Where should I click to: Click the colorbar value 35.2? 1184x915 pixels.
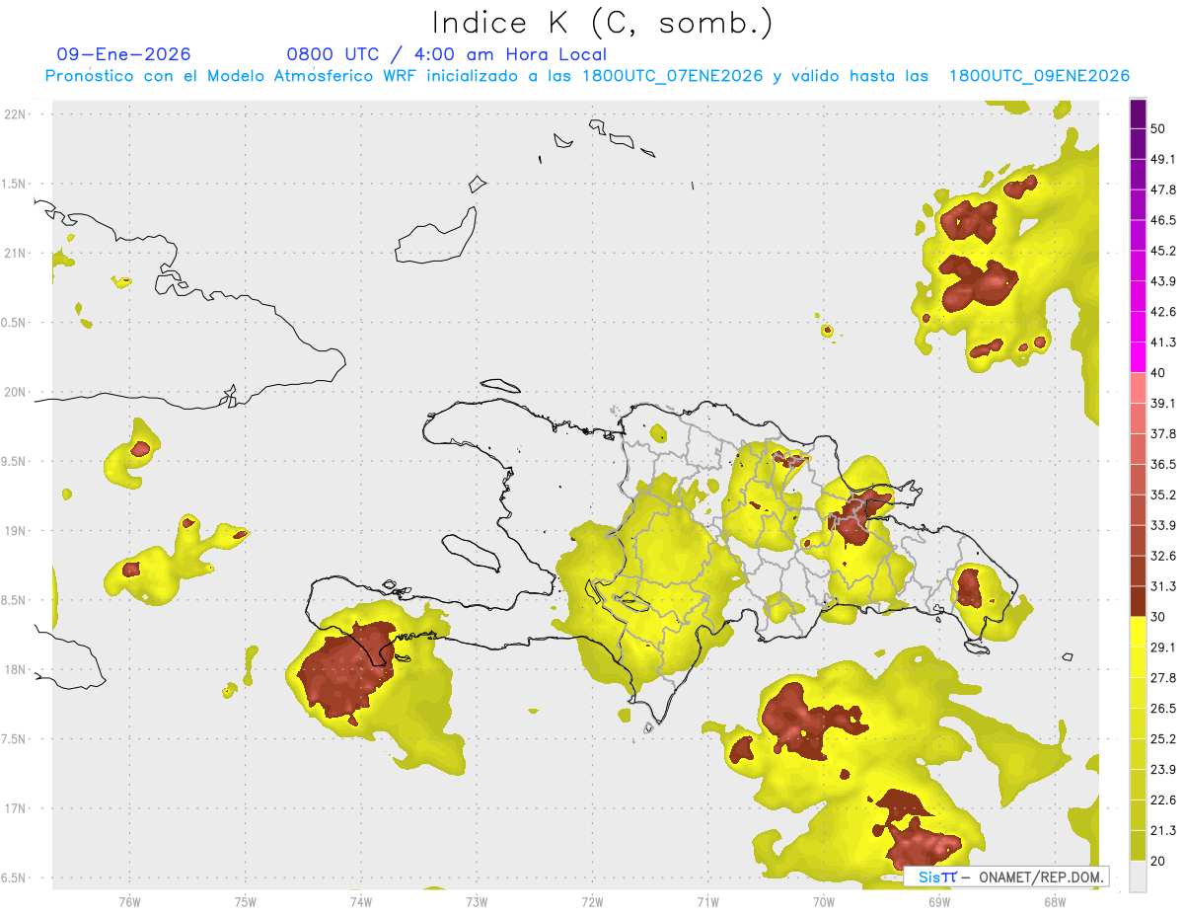pos(1163,495)
